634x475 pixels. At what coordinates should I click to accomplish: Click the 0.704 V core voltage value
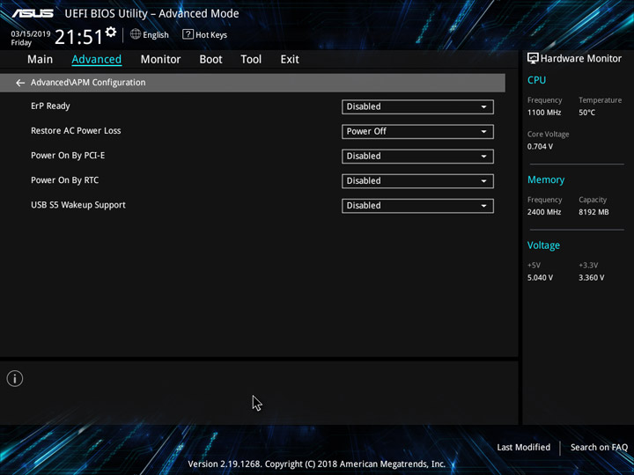pos(540,146)
